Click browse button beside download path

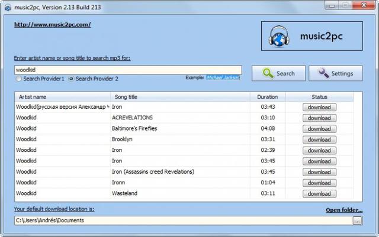tap(358, 220)
